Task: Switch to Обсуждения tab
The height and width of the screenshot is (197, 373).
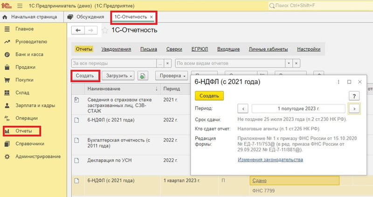Action: pos(86,17)
